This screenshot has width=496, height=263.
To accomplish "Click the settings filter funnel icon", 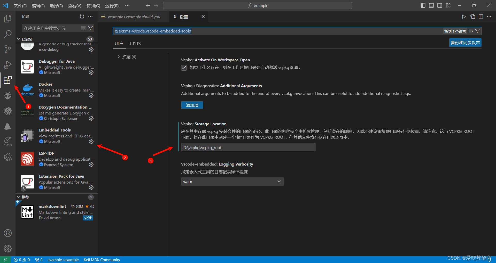I will click(x=477, y=31).
